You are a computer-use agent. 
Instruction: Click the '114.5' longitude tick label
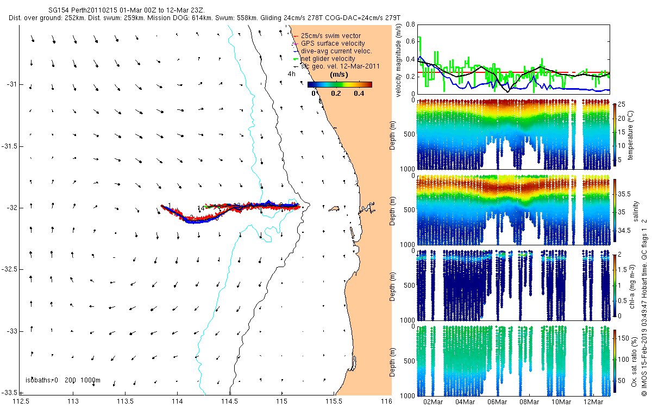pos(230,401)
